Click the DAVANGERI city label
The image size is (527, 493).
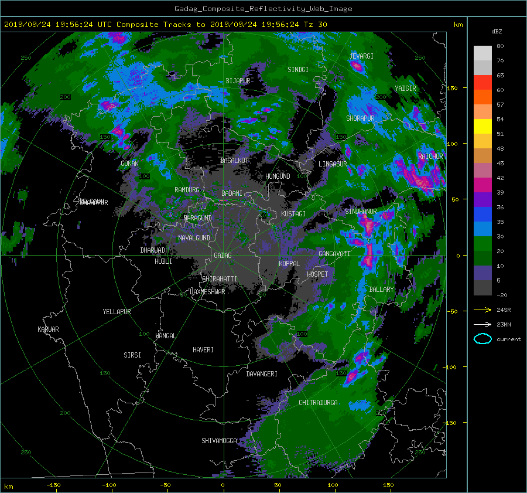click(262, 374)
